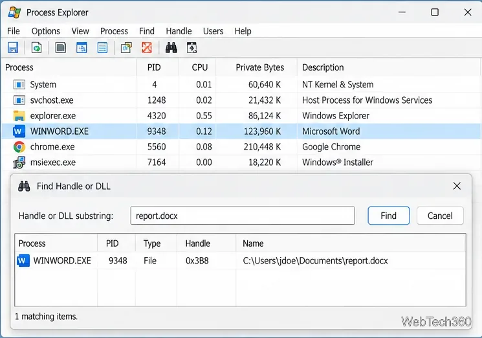The height and width of the screenshot is (338, 482).
Task: Select the System process row name
Action: pos(43,84)
